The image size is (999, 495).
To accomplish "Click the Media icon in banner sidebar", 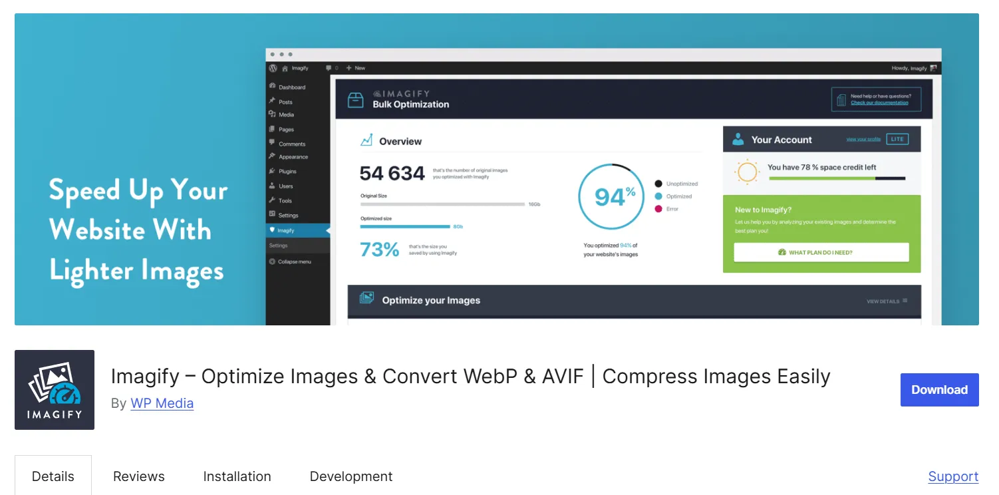I will click(x=272, y=114).
